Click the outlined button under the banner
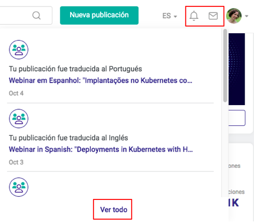Viewport: 254px width, 223px height. (237, 118)
